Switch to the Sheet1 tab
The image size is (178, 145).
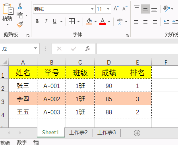(51, 133)
